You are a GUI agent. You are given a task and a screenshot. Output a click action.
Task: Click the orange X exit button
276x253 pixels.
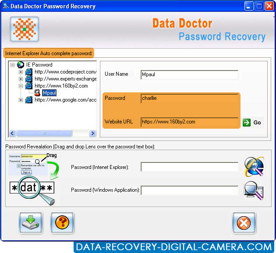coord(244,223)
